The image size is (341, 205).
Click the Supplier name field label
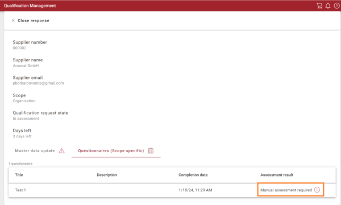click(28, 60)
